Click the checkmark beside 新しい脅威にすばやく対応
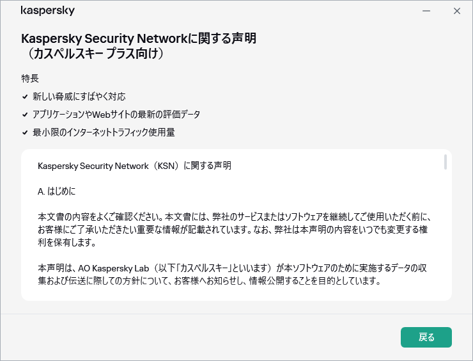Screen dimensions: 473x361 25,97
